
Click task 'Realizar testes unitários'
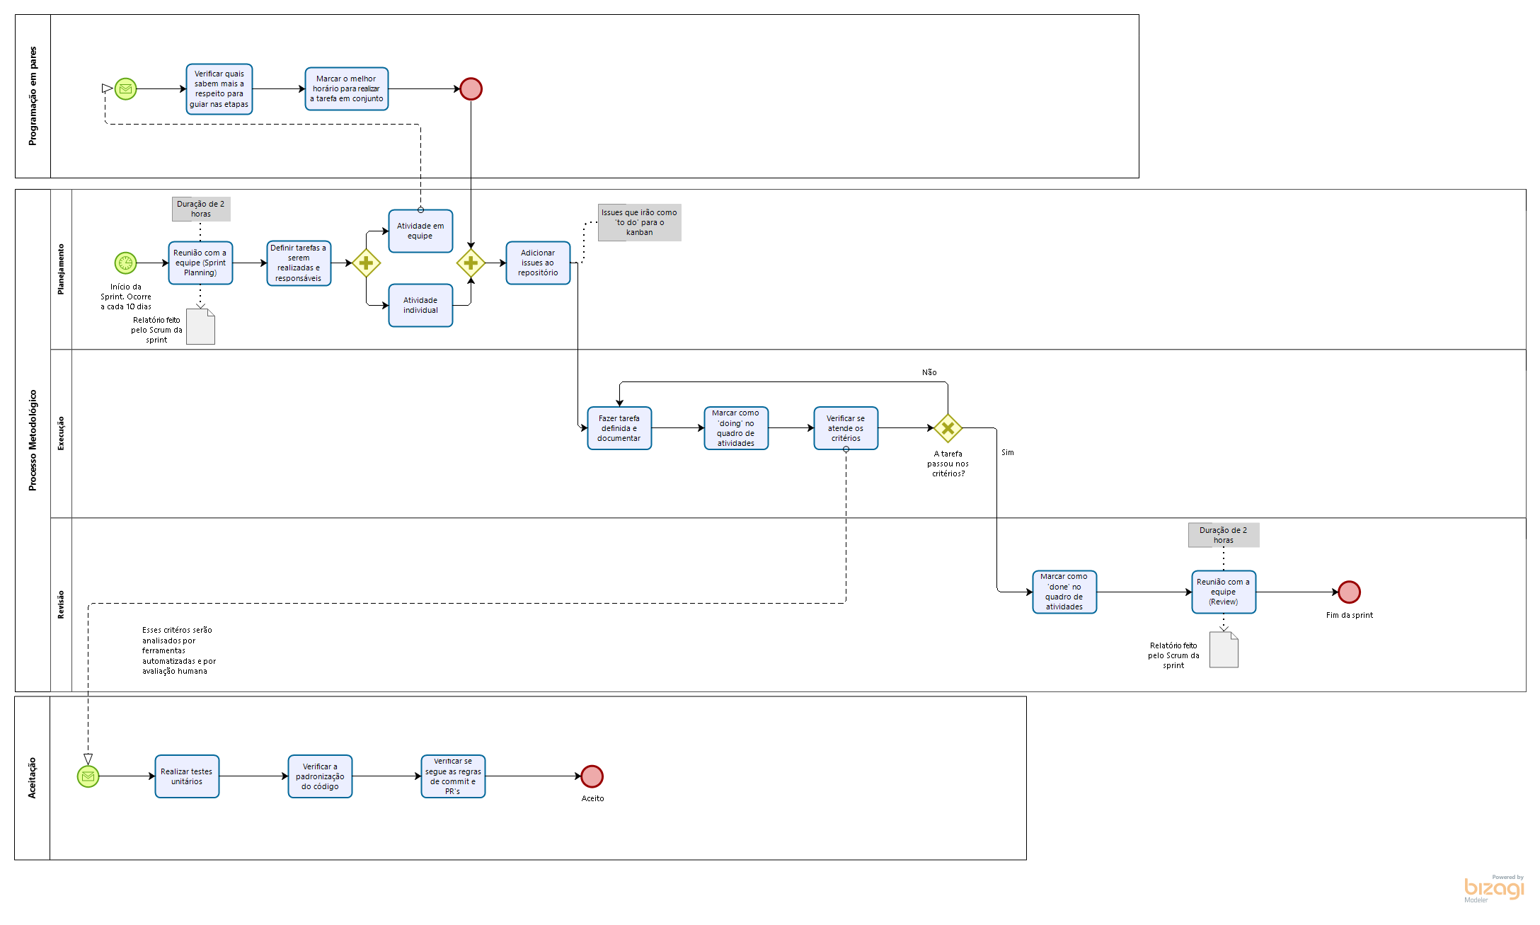tap(187, 776)
